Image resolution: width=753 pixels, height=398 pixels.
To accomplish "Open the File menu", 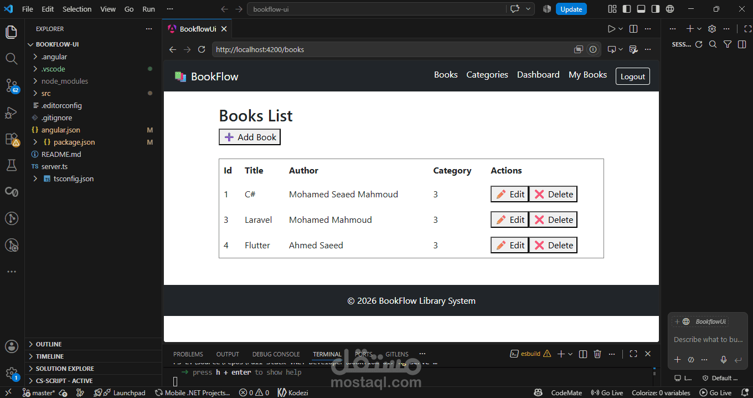I will click(28, 9).
